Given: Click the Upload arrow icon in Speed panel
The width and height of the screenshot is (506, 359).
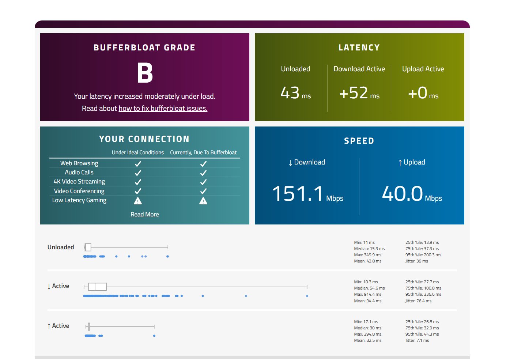Looking at the screenshot, I should point(400,162).
